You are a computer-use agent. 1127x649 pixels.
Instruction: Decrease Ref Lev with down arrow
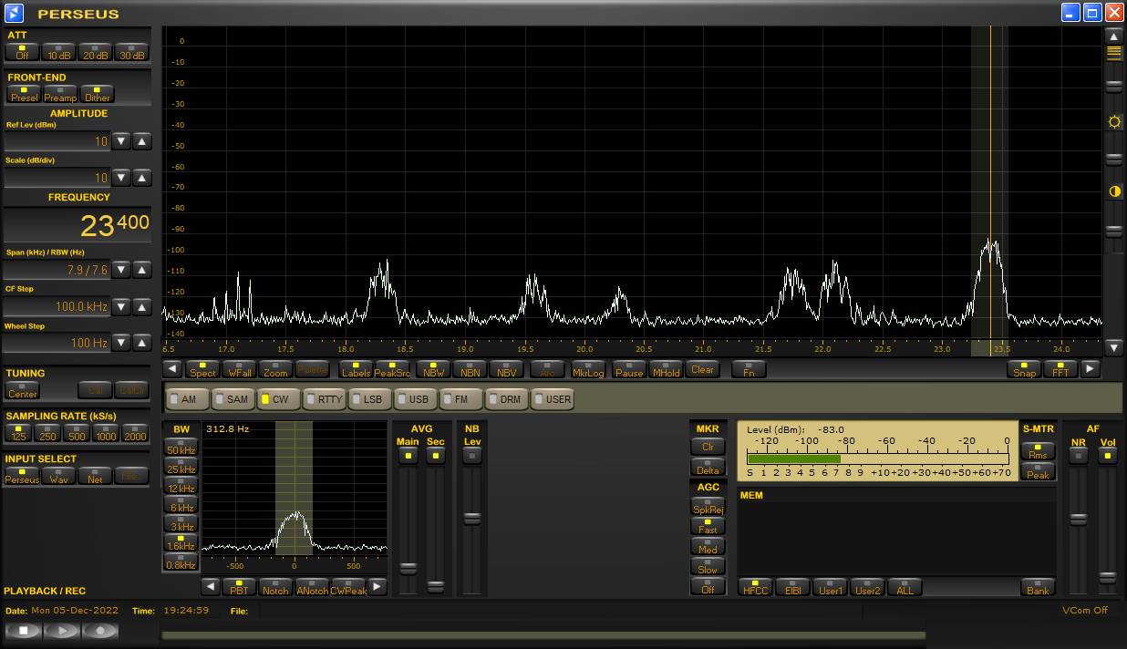pos(121,141)
